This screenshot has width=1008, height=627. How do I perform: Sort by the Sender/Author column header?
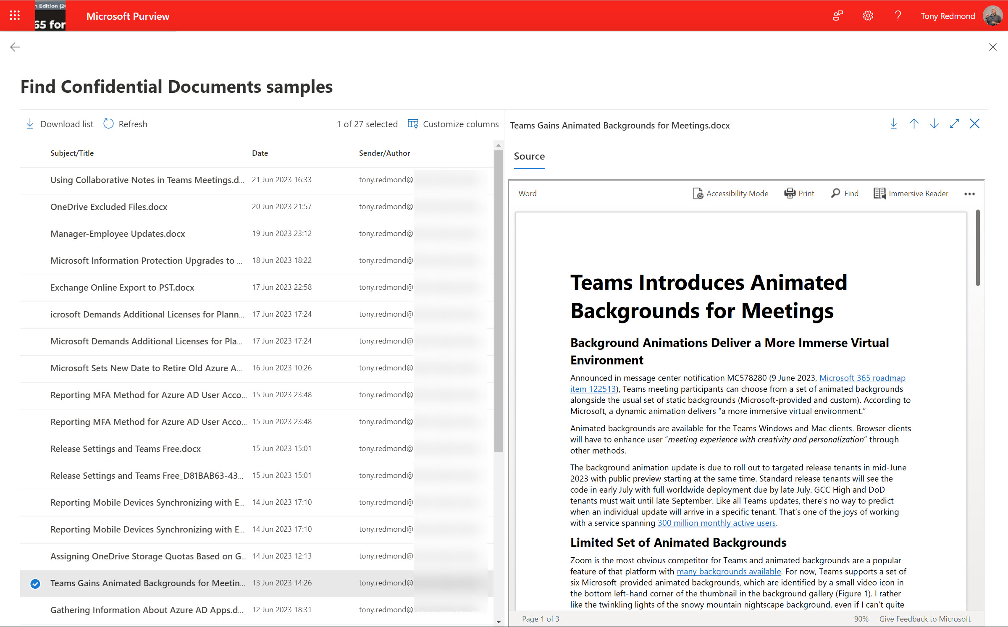[x=384, y=153]
